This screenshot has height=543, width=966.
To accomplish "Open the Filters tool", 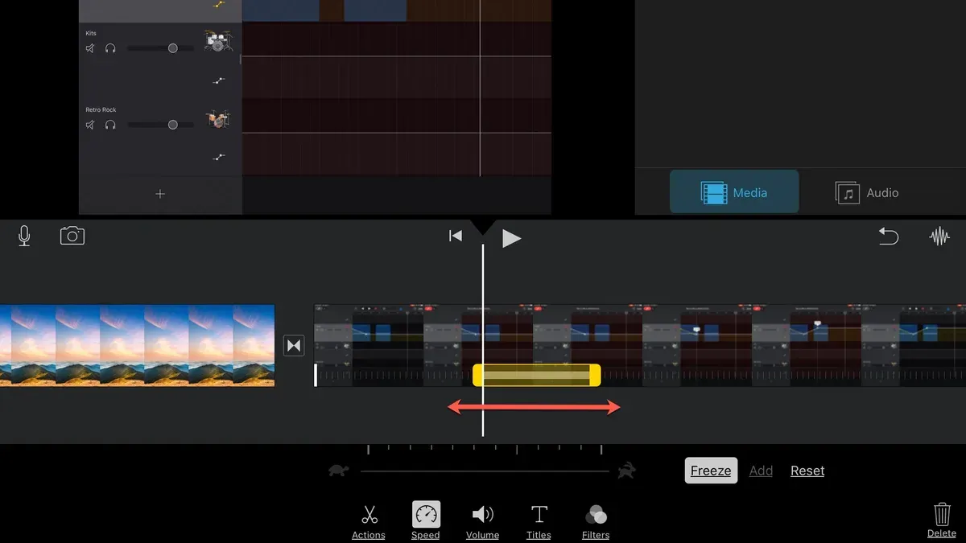I will 596,521.
